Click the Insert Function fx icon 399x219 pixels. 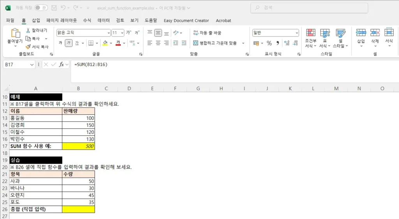[61, 65]
